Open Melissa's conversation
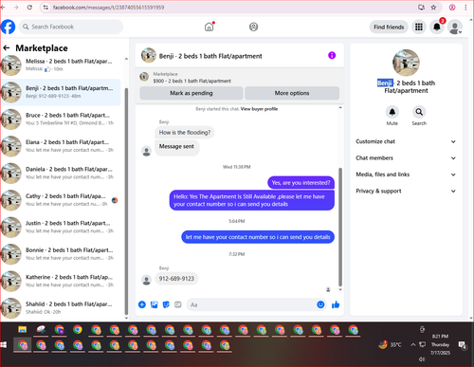 (61, 65)
